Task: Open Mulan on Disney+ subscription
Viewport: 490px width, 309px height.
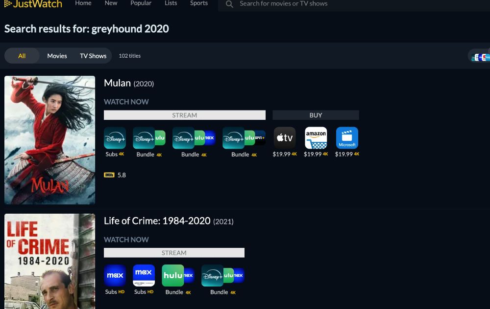Action: pyautogui.click(x=115, y=138)
